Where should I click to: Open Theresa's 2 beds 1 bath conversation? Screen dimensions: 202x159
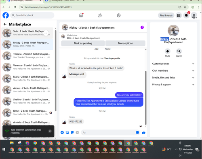pyautogui.click(x=27, y=56)
